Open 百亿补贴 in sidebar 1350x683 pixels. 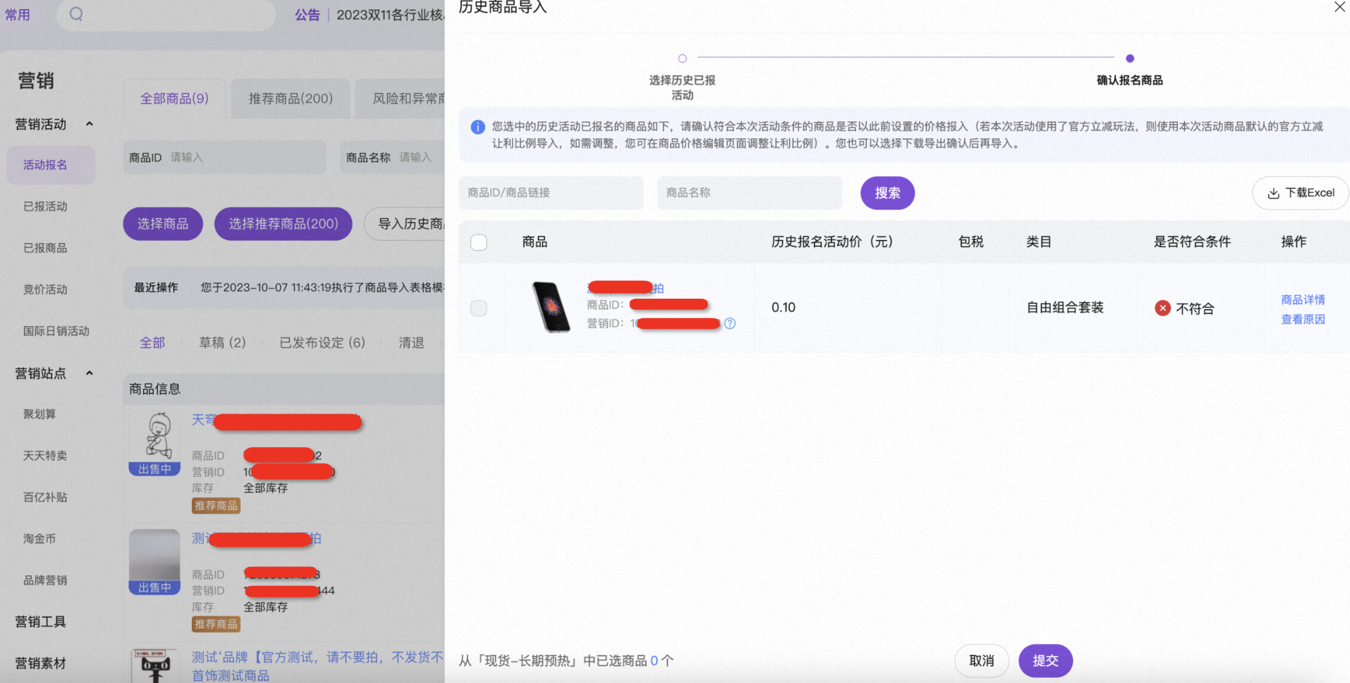(x=45, y=497)
